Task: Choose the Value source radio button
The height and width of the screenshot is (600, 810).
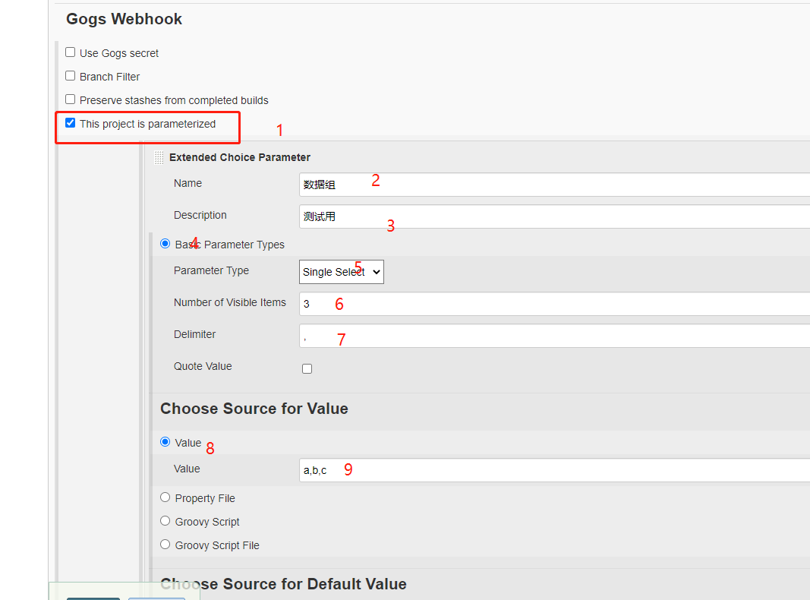Action: (x=165, y=441)
